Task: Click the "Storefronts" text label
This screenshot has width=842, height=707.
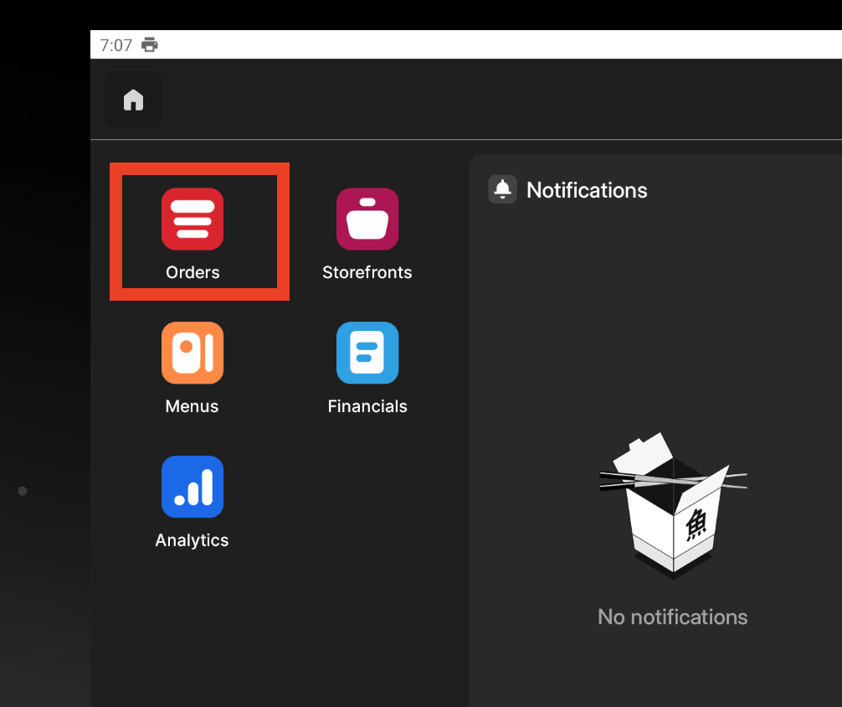Action: (x=367, y=272)
